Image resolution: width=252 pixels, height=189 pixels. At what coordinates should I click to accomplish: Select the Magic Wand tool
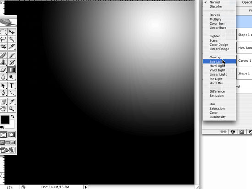11,39
